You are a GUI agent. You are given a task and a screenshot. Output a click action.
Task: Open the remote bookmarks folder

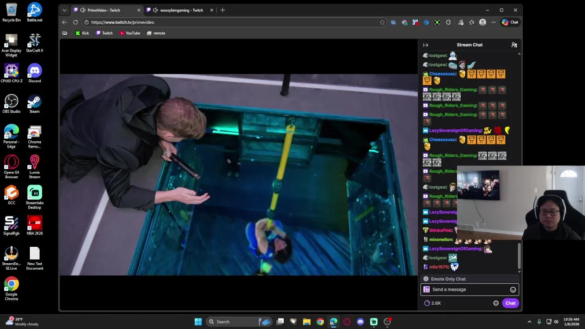(156, 33)
